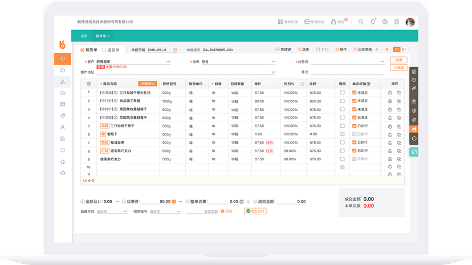The height and width of the screenshot is (265, 472).
Task: Click the +物流 button
Action: (x=398, y=68)
